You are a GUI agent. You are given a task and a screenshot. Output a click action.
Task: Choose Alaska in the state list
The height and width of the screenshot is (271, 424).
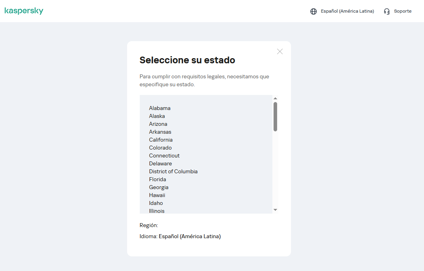click(x=157, y=116)
